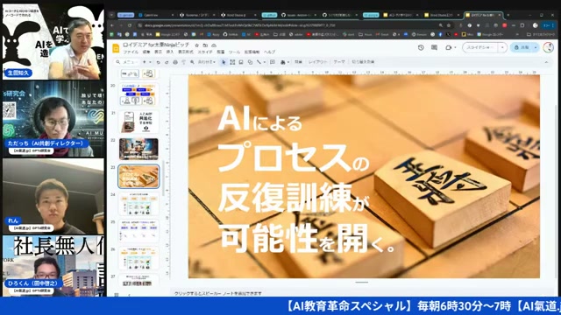The height and width of the screenshot is (315, 561).
Task: Select slide 24 thumbnail
Action: tap(138, 204)
